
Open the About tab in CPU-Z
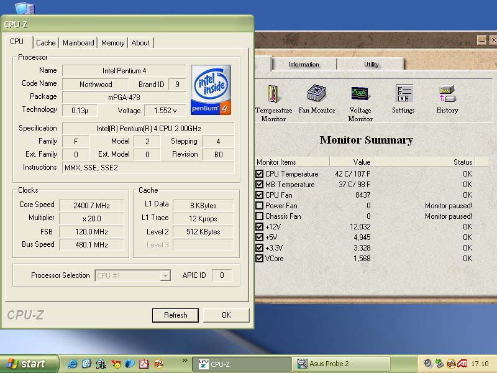click(x=140, y=43)
